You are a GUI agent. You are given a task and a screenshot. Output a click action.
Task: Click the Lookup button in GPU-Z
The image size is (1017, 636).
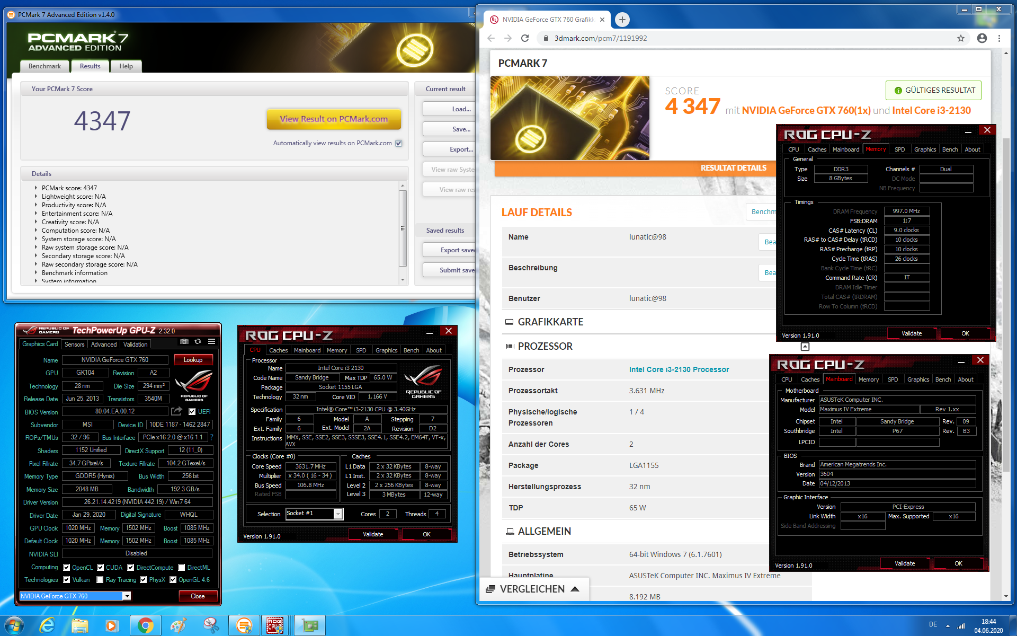click(193, 360)
